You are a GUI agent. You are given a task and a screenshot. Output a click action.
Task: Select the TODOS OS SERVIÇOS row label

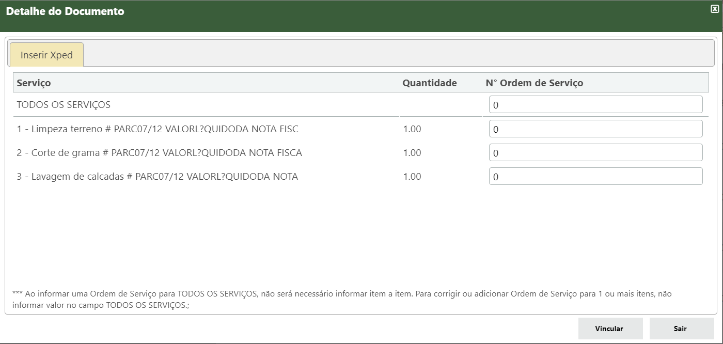(64, 105)
